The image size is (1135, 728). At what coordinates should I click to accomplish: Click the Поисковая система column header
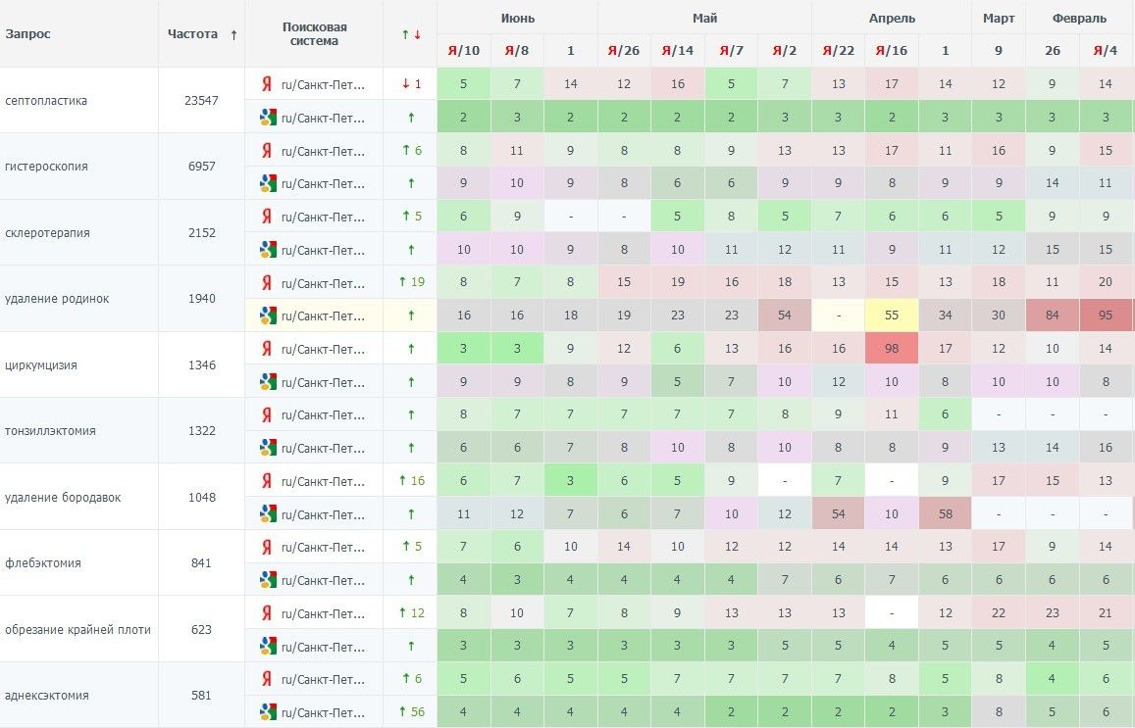pos(314,34)
